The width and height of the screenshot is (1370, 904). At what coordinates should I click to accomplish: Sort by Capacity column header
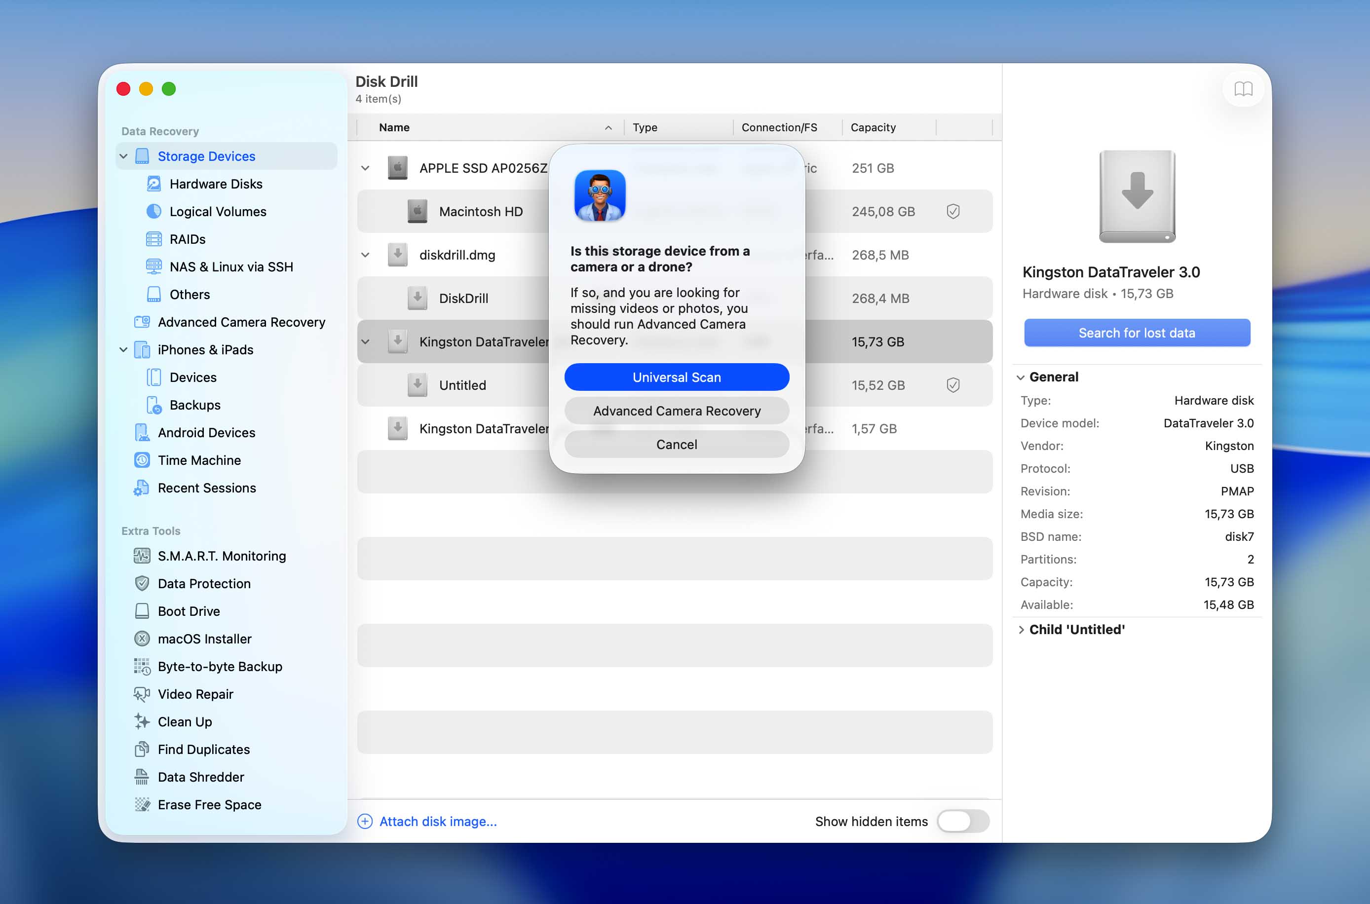point(888,127)
